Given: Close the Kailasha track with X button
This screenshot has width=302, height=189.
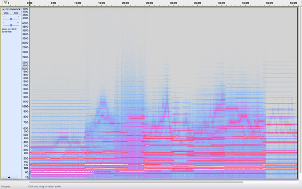Looking at the screenshot, I should tap(3, 9).
